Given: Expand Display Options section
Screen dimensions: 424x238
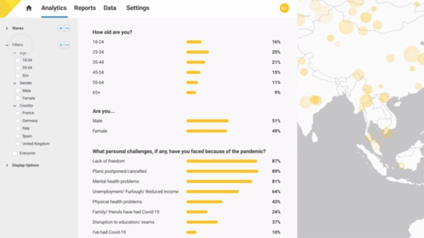Looking at the screenshot, I should (7, 165).
